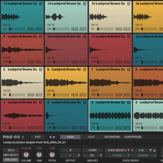Image resolution: width=163 pixels, height=163 pixels.
Task: Switch to the MAIN tab
Action: click(x=70, y=137)
